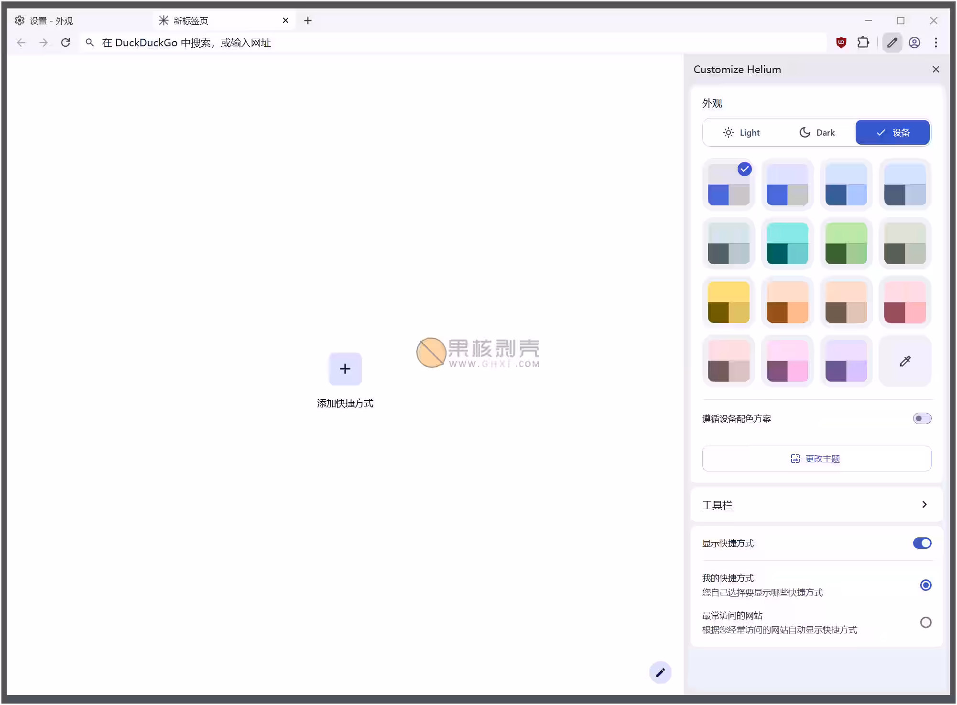
Task: Click the eyedropper custom color picker
Action: pos(904,361)
